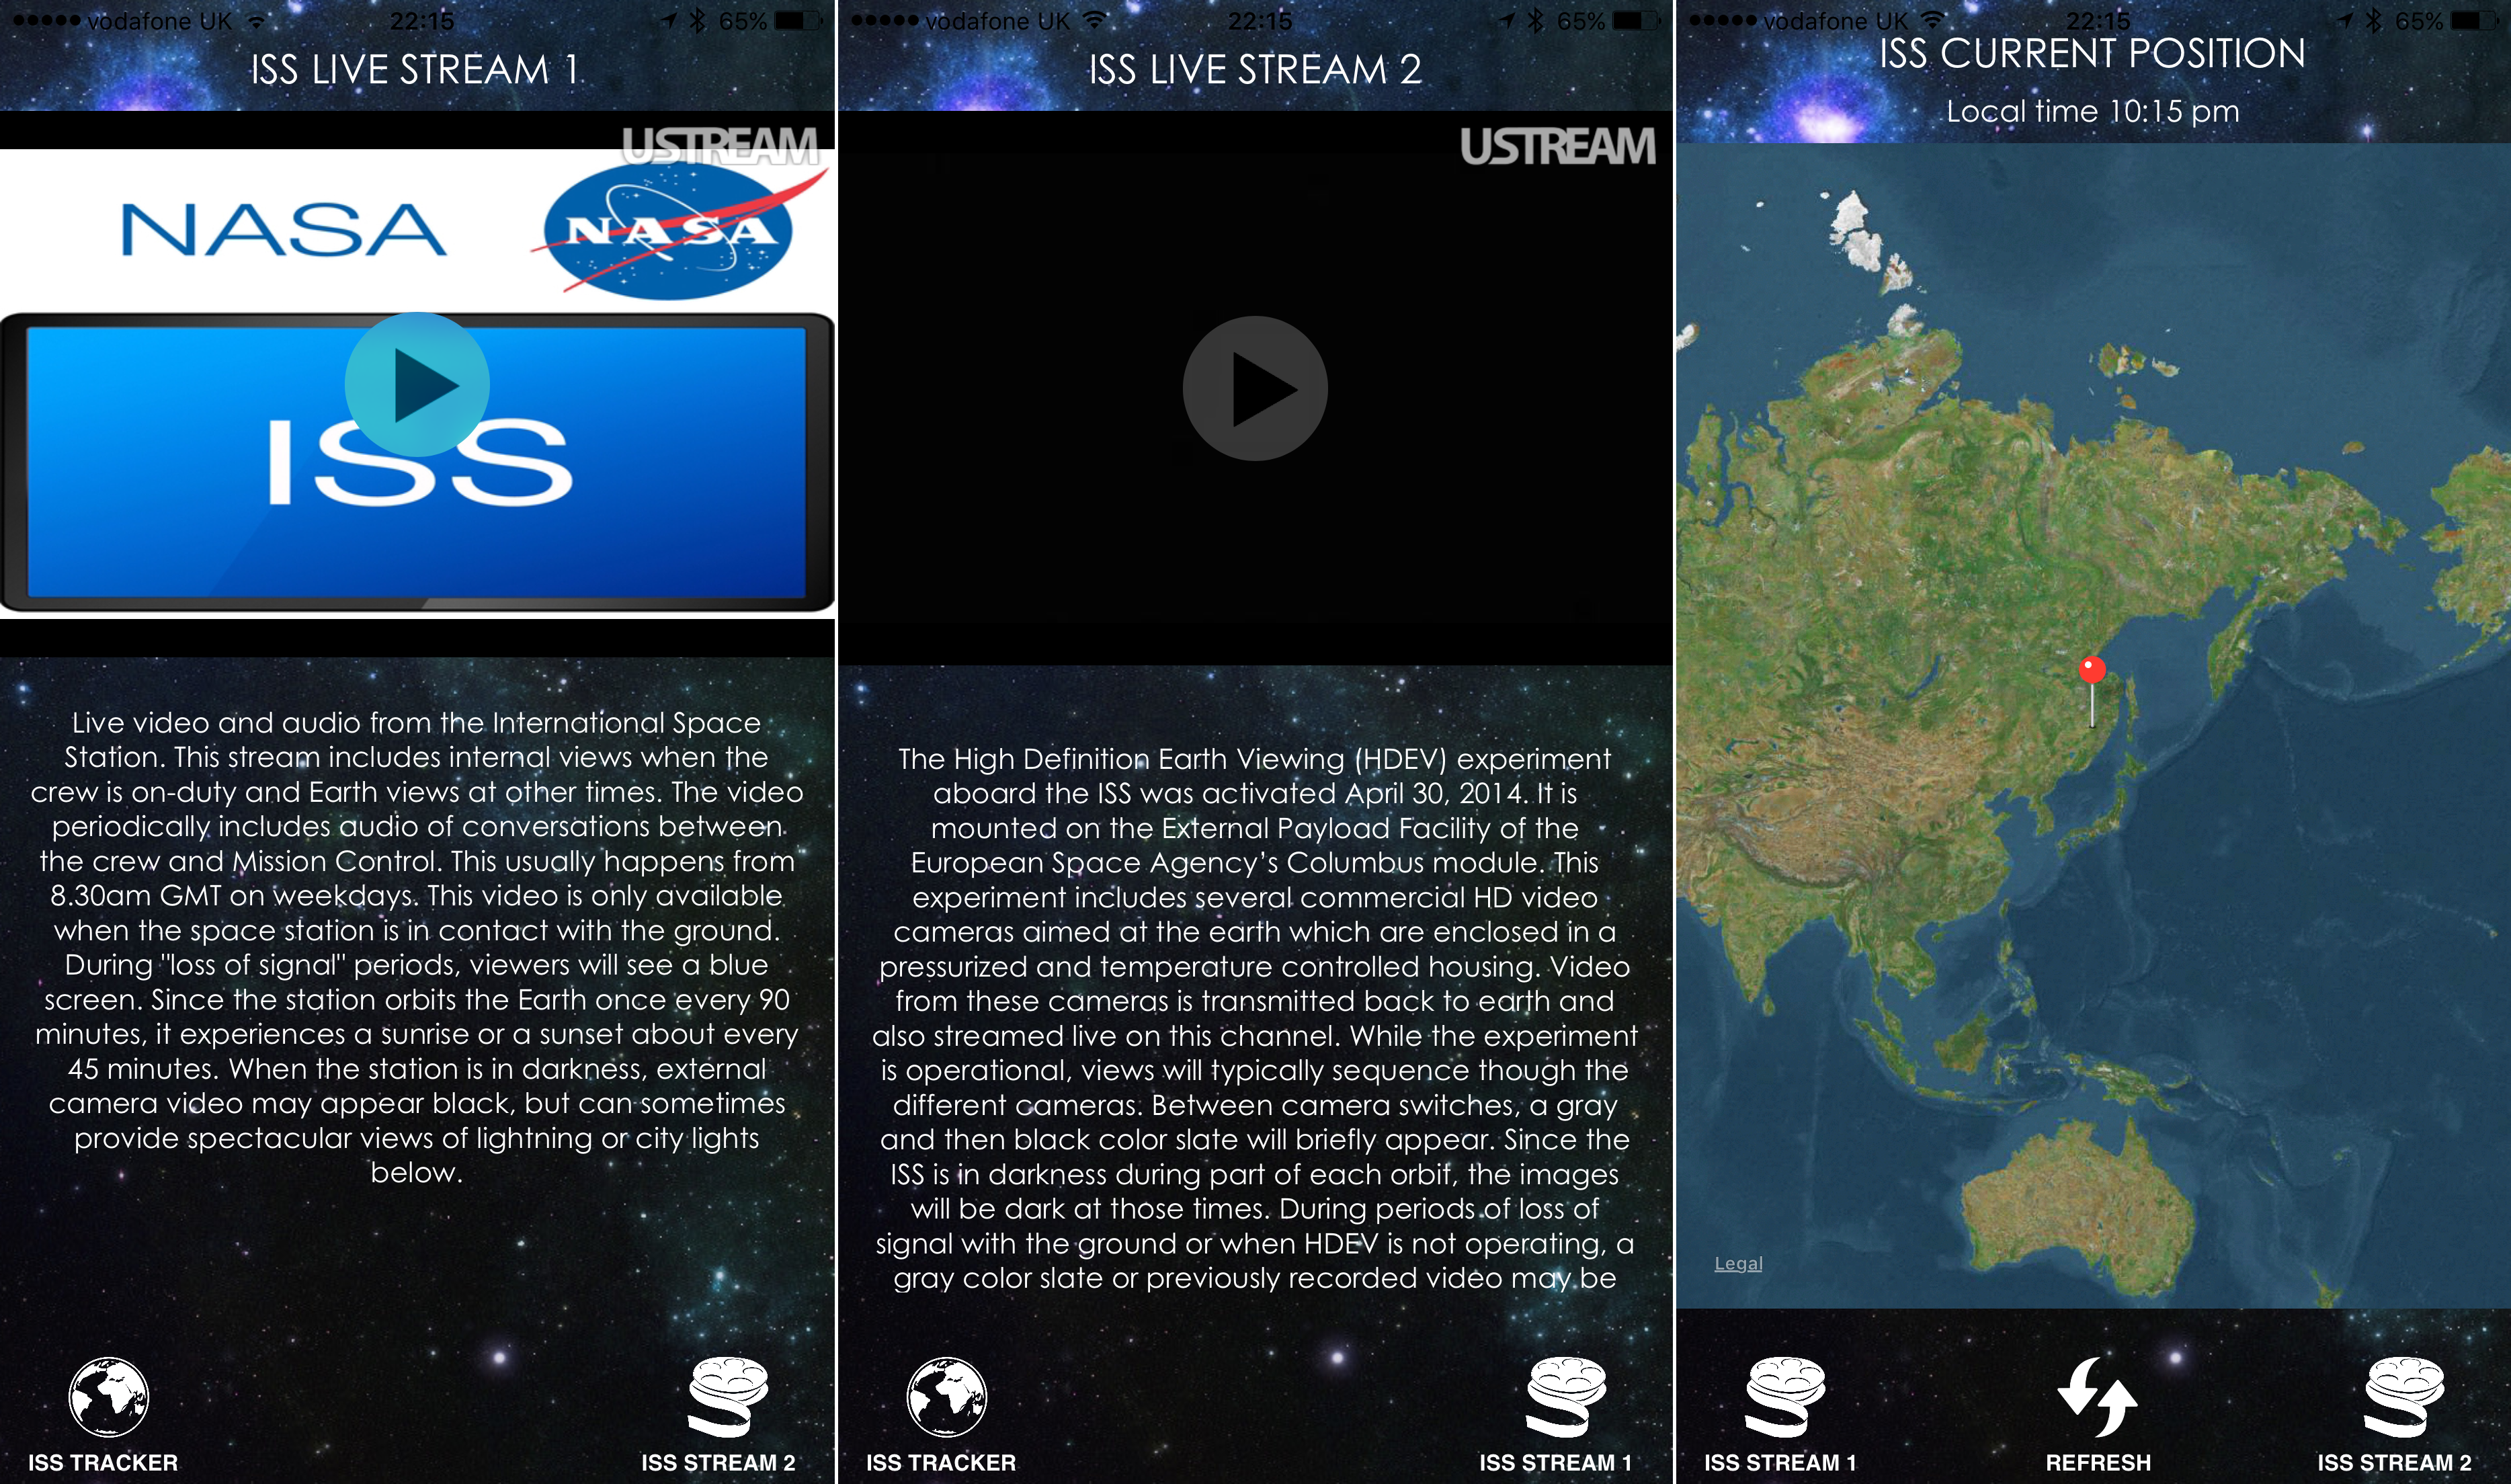The width and height of the screenshot is (2511, 1484).
Task: Tap the ISS TRACKER label on Stream 2 screen
Action: (x=941, y=1462)
